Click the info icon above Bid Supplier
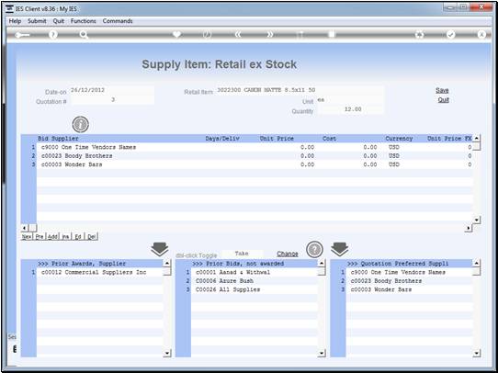This screenshot has height=373, width=498. [x=80, y=124]
